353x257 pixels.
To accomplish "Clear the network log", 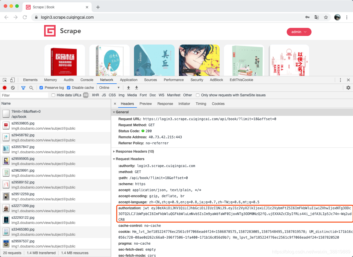I will click(13, 88).
